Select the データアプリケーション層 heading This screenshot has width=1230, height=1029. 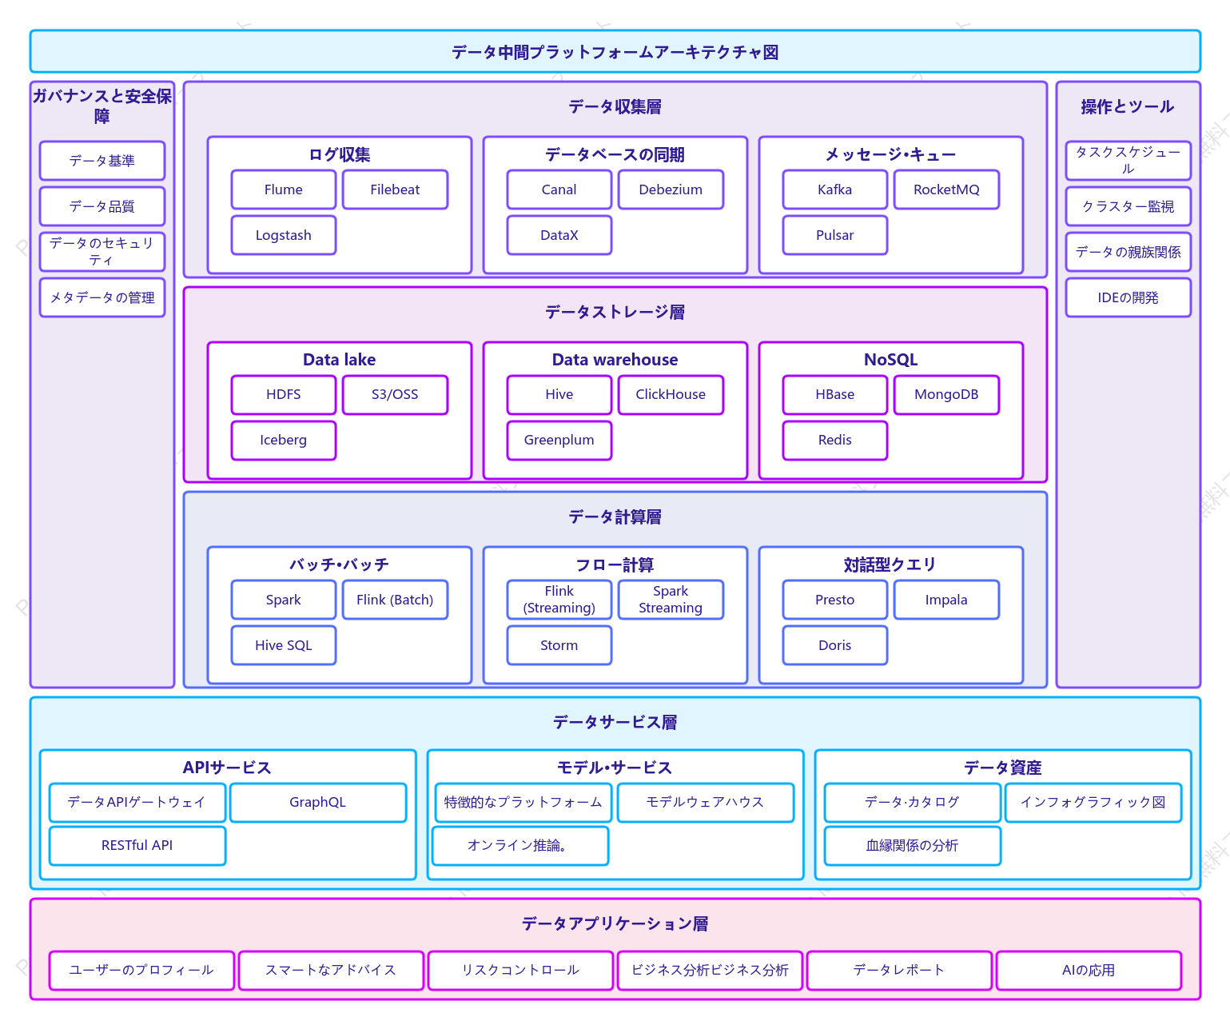[x=615, y=923]
